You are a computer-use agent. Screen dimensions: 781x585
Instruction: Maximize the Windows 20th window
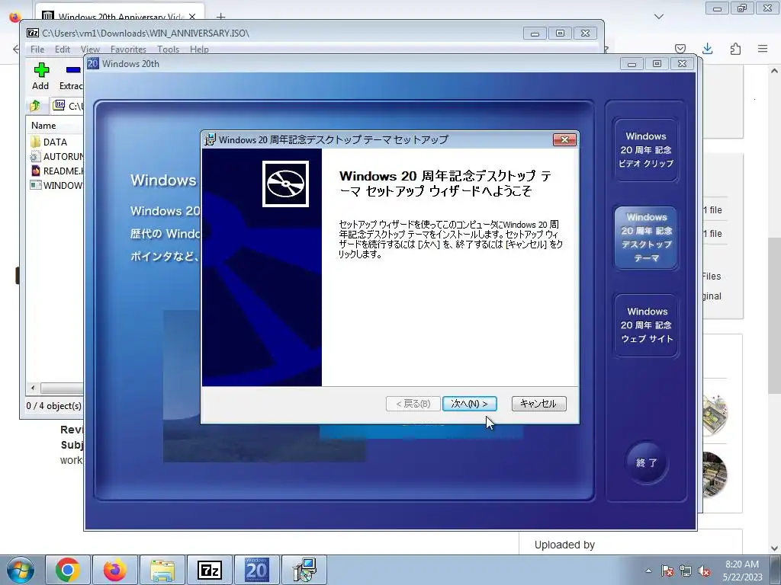tap(657, 64)
